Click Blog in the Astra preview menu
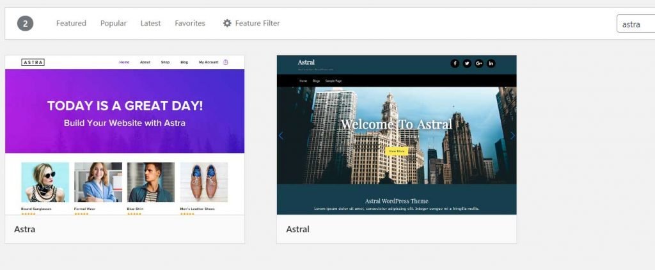The width and height of the screenshot is (655, 270). coord(184,62)
